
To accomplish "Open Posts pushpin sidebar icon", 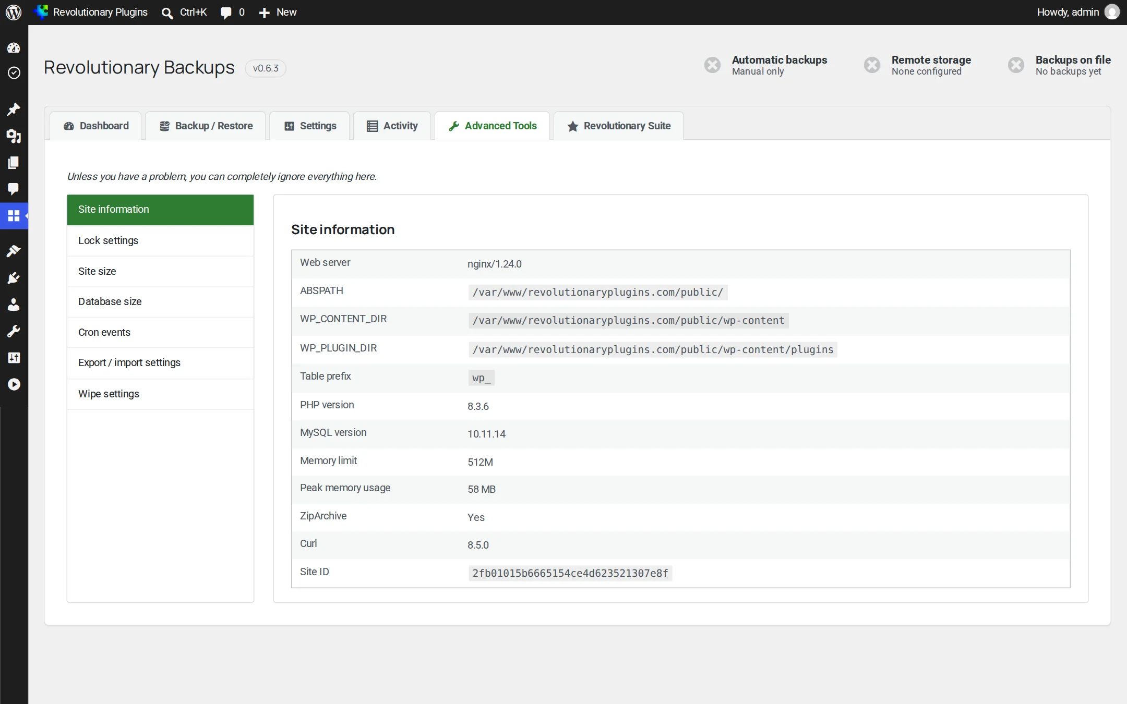I will [x=14, y=109].
